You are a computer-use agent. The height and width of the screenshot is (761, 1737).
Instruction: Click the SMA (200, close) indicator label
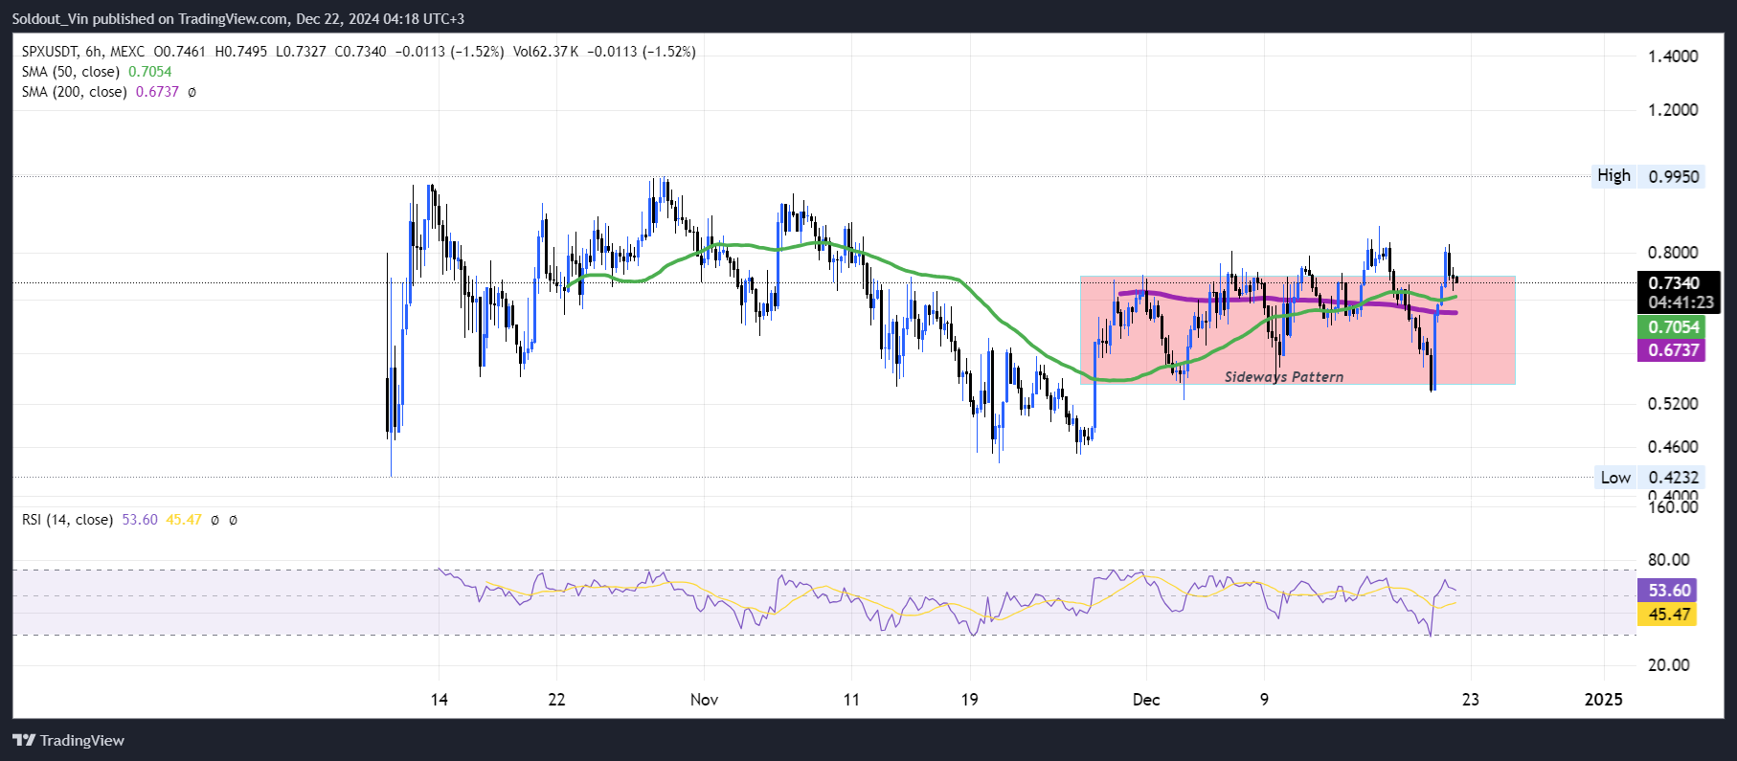pos(75,92)
